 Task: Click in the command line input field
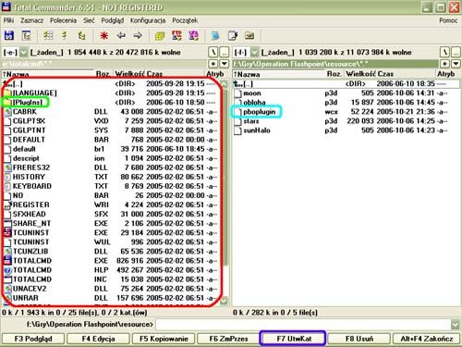(303, 325)
